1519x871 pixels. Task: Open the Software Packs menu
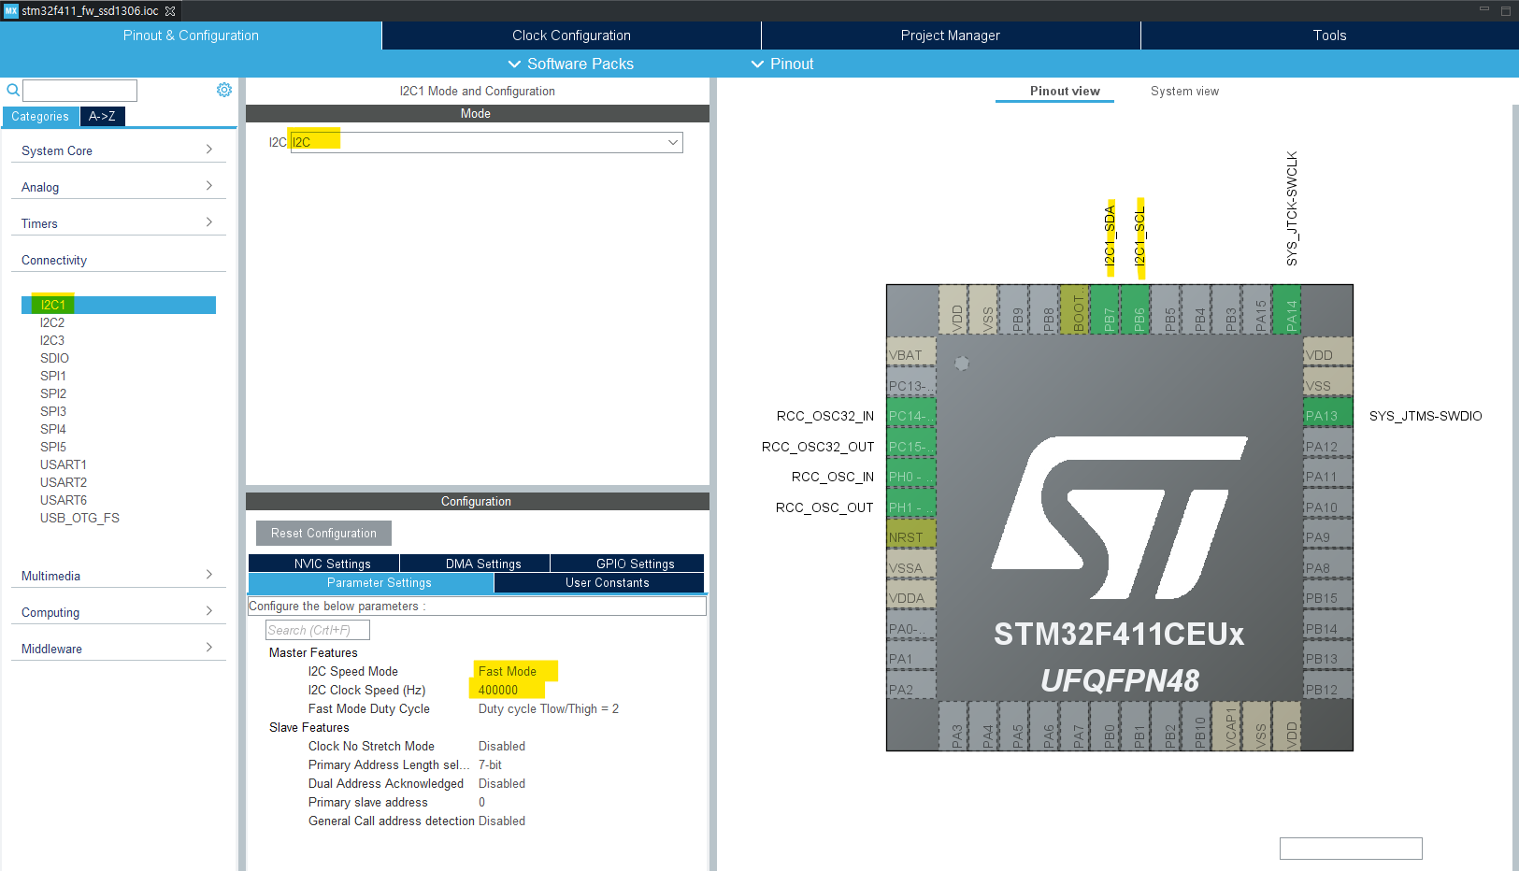click(570, 64)
